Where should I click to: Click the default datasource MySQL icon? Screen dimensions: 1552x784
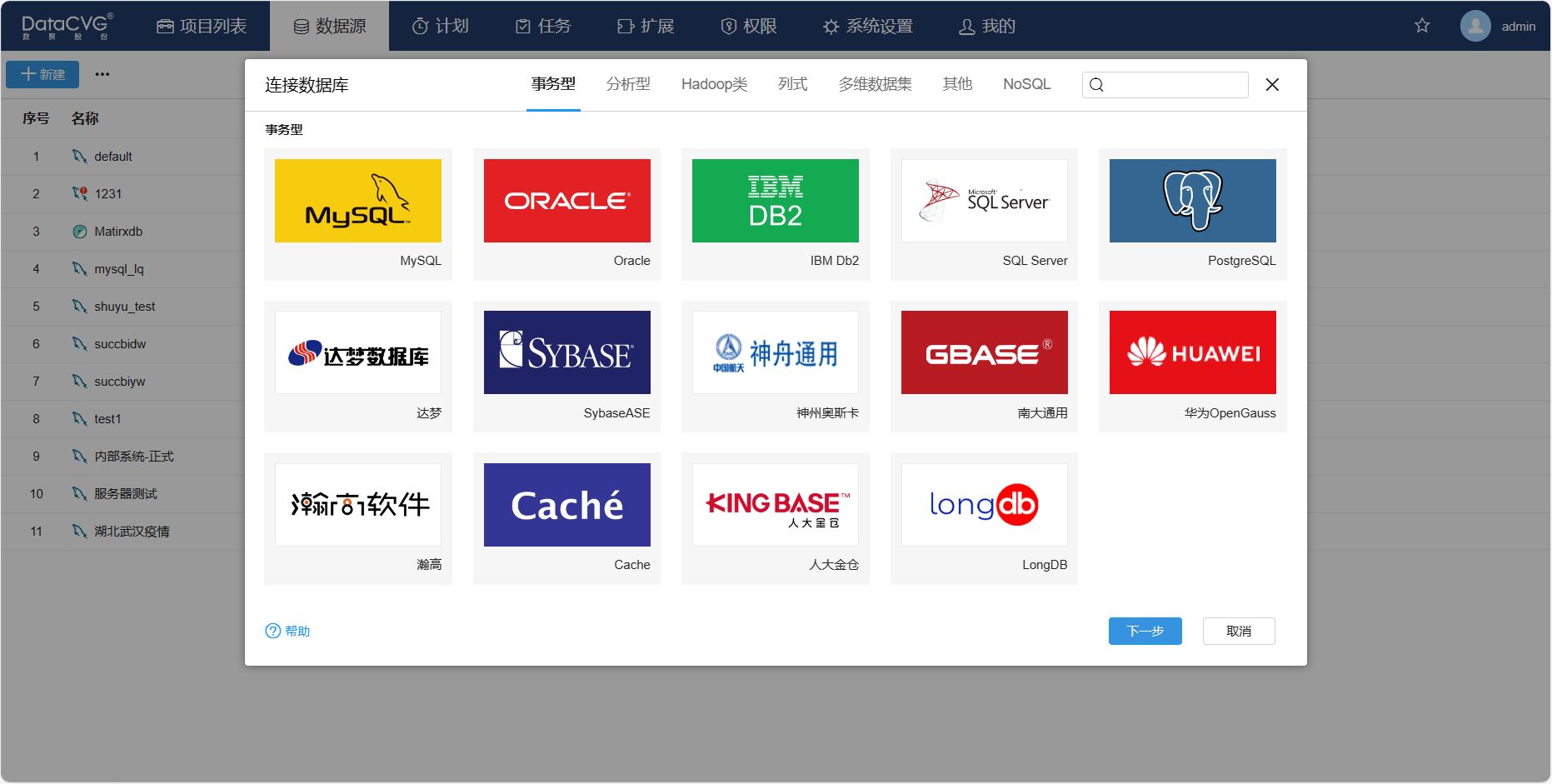click(x=80, y=157)
